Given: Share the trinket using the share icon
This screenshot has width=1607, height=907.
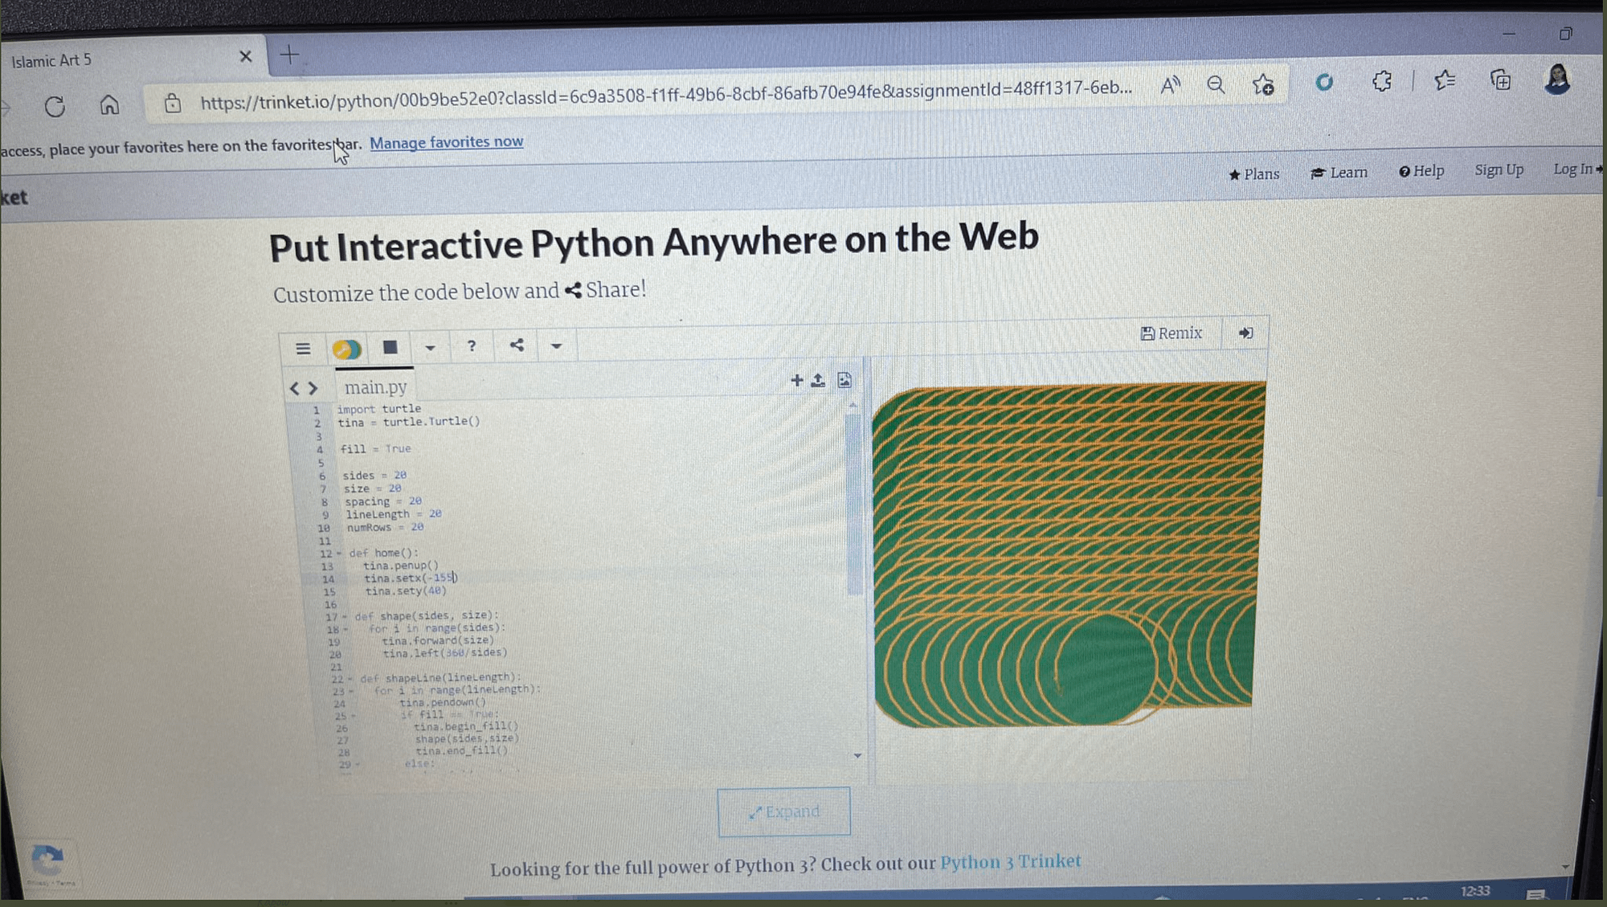Looking at the screenshot, I should (x=517, y=345).
